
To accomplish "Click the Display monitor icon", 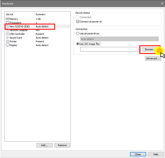I will point(7,45).
